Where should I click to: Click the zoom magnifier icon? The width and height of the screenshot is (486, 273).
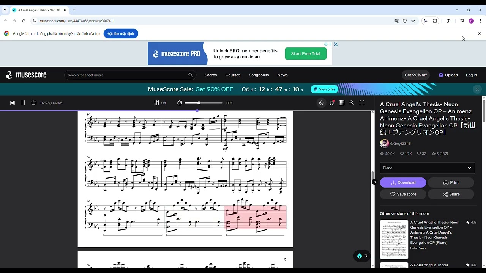352,103
